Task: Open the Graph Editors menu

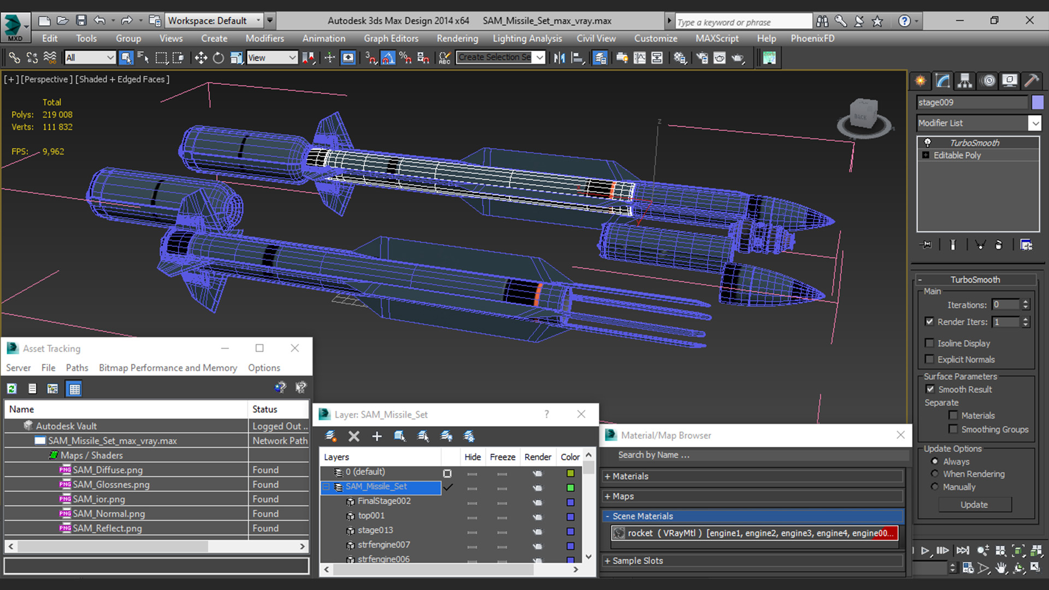Action: pos(391,38)
